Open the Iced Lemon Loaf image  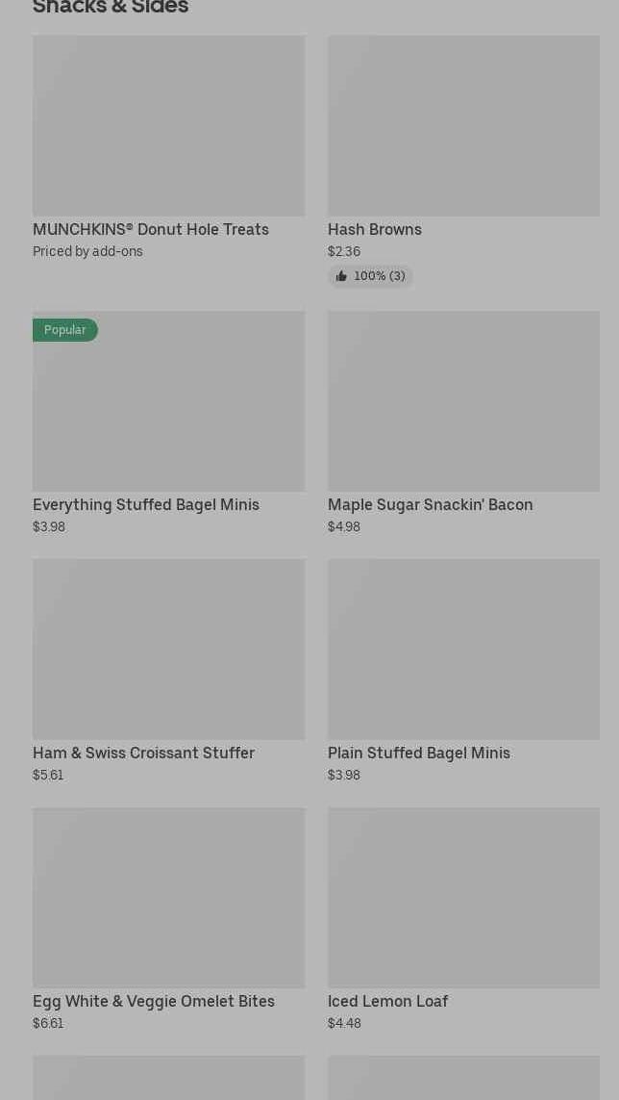(463, 898)
